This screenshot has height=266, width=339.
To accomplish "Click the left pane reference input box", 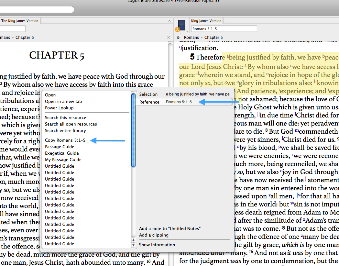I will 13,28.
